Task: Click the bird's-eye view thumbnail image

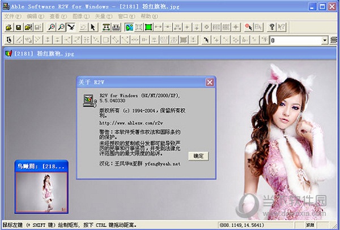Action: coord(41,192)
